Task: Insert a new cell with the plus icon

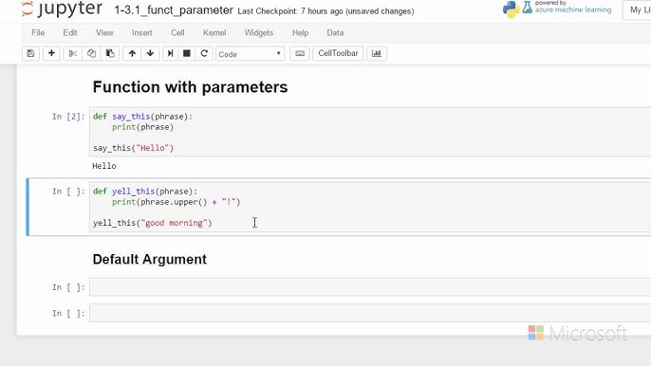Action: [51, 53]
